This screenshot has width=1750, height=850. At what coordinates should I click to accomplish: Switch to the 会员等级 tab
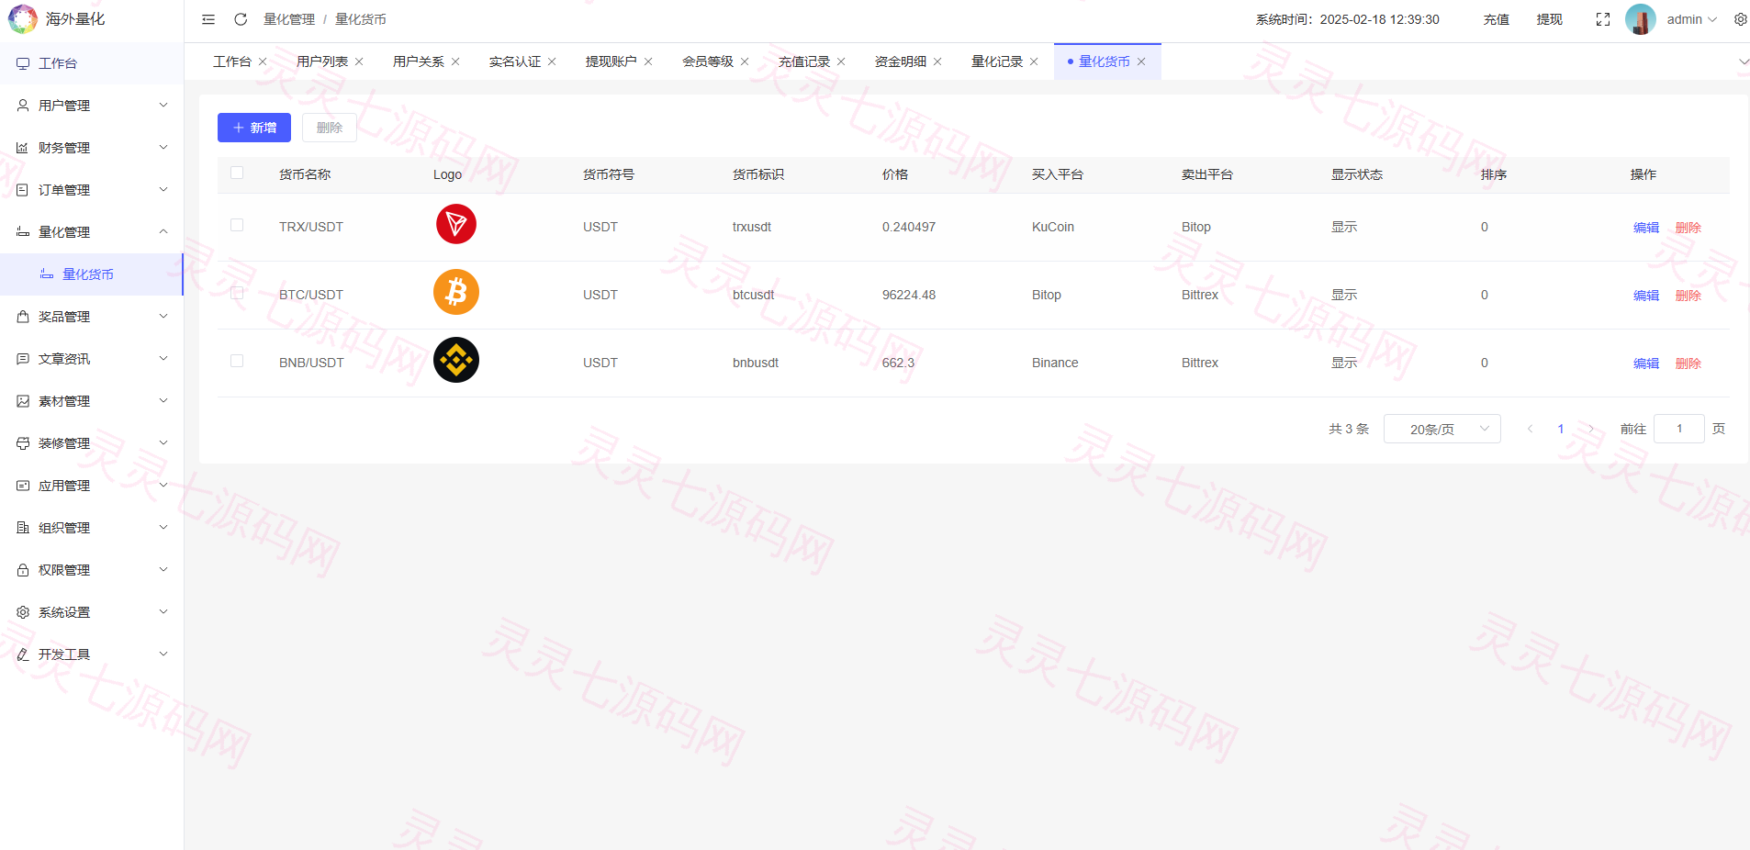coord(708,62)
